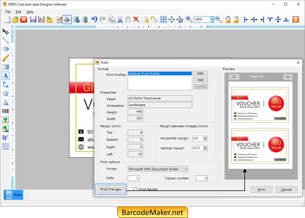Image resolution: width=305 pixels, height=218 pixels.
Task: Increase Vertical margin with up arrow
Action: click(205, 147)
